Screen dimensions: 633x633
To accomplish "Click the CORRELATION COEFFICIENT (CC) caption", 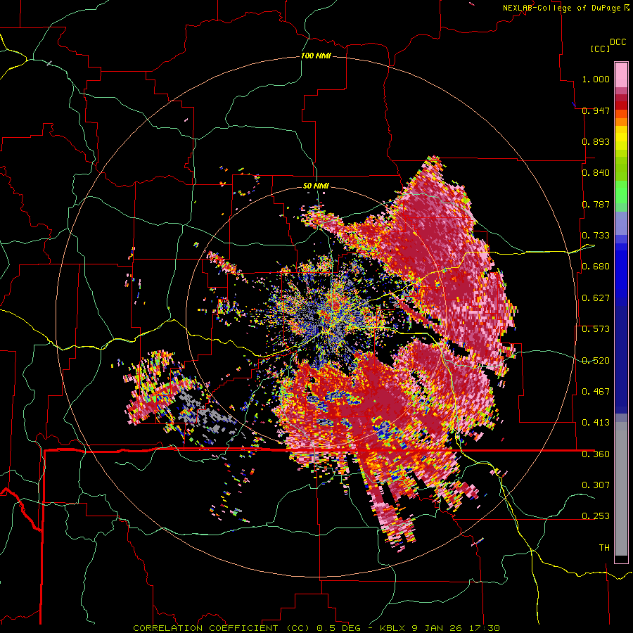I will click(222, 628).
